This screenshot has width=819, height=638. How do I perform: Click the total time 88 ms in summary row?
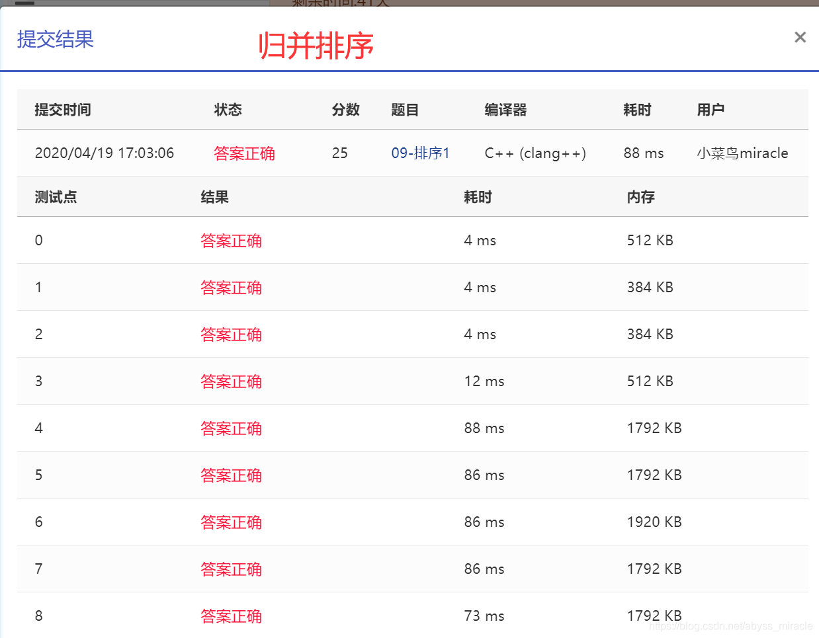(x=643, y=153)
